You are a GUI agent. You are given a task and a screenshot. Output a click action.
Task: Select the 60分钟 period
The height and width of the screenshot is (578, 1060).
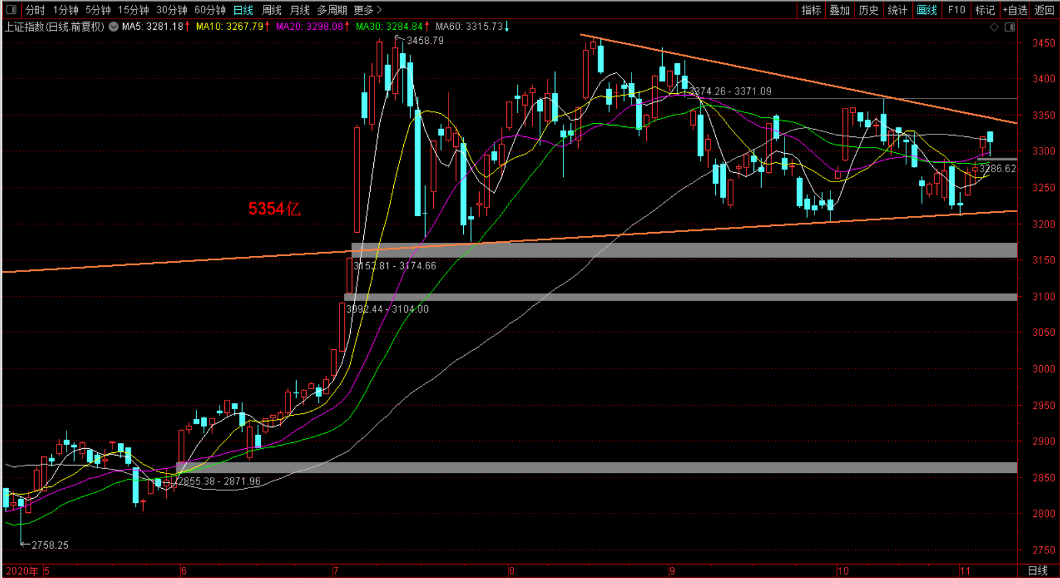point(210,10)
